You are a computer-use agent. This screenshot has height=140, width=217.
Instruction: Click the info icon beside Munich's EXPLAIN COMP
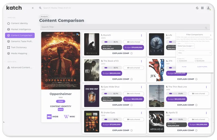pos(132,53)
